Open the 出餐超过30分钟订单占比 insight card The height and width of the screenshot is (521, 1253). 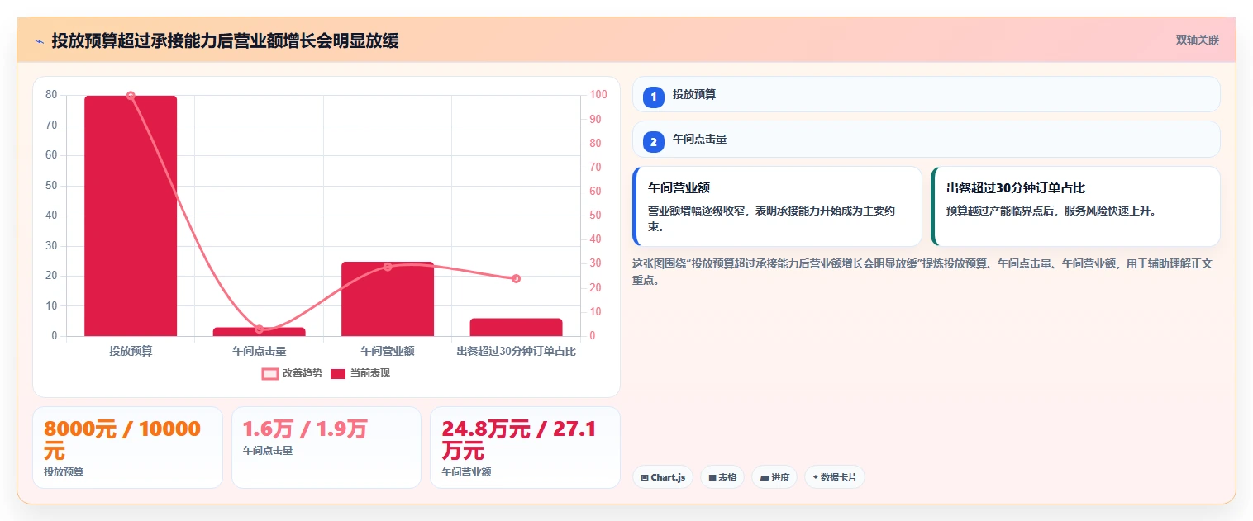click(x=1075, y=206)
